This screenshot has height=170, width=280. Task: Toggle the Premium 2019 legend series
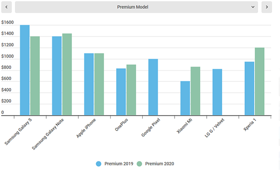114,164
